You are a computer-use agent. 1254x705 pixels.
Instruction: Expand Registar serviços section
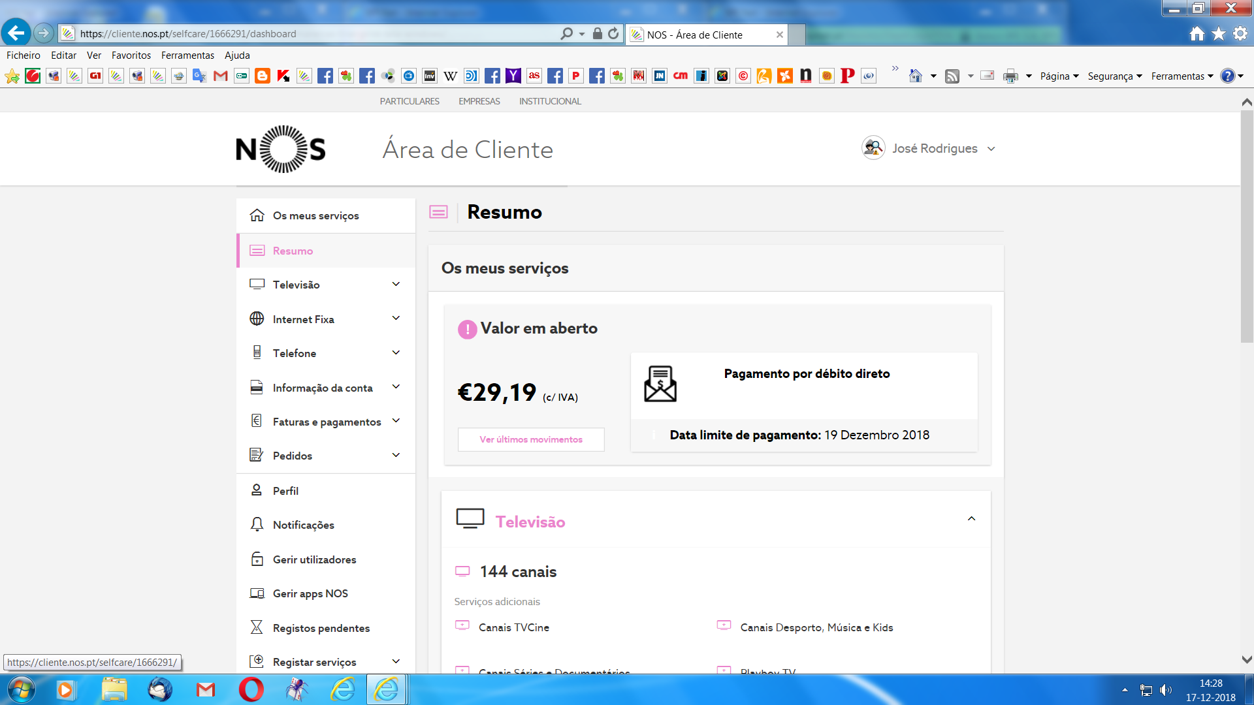click(x=396, y=662)
